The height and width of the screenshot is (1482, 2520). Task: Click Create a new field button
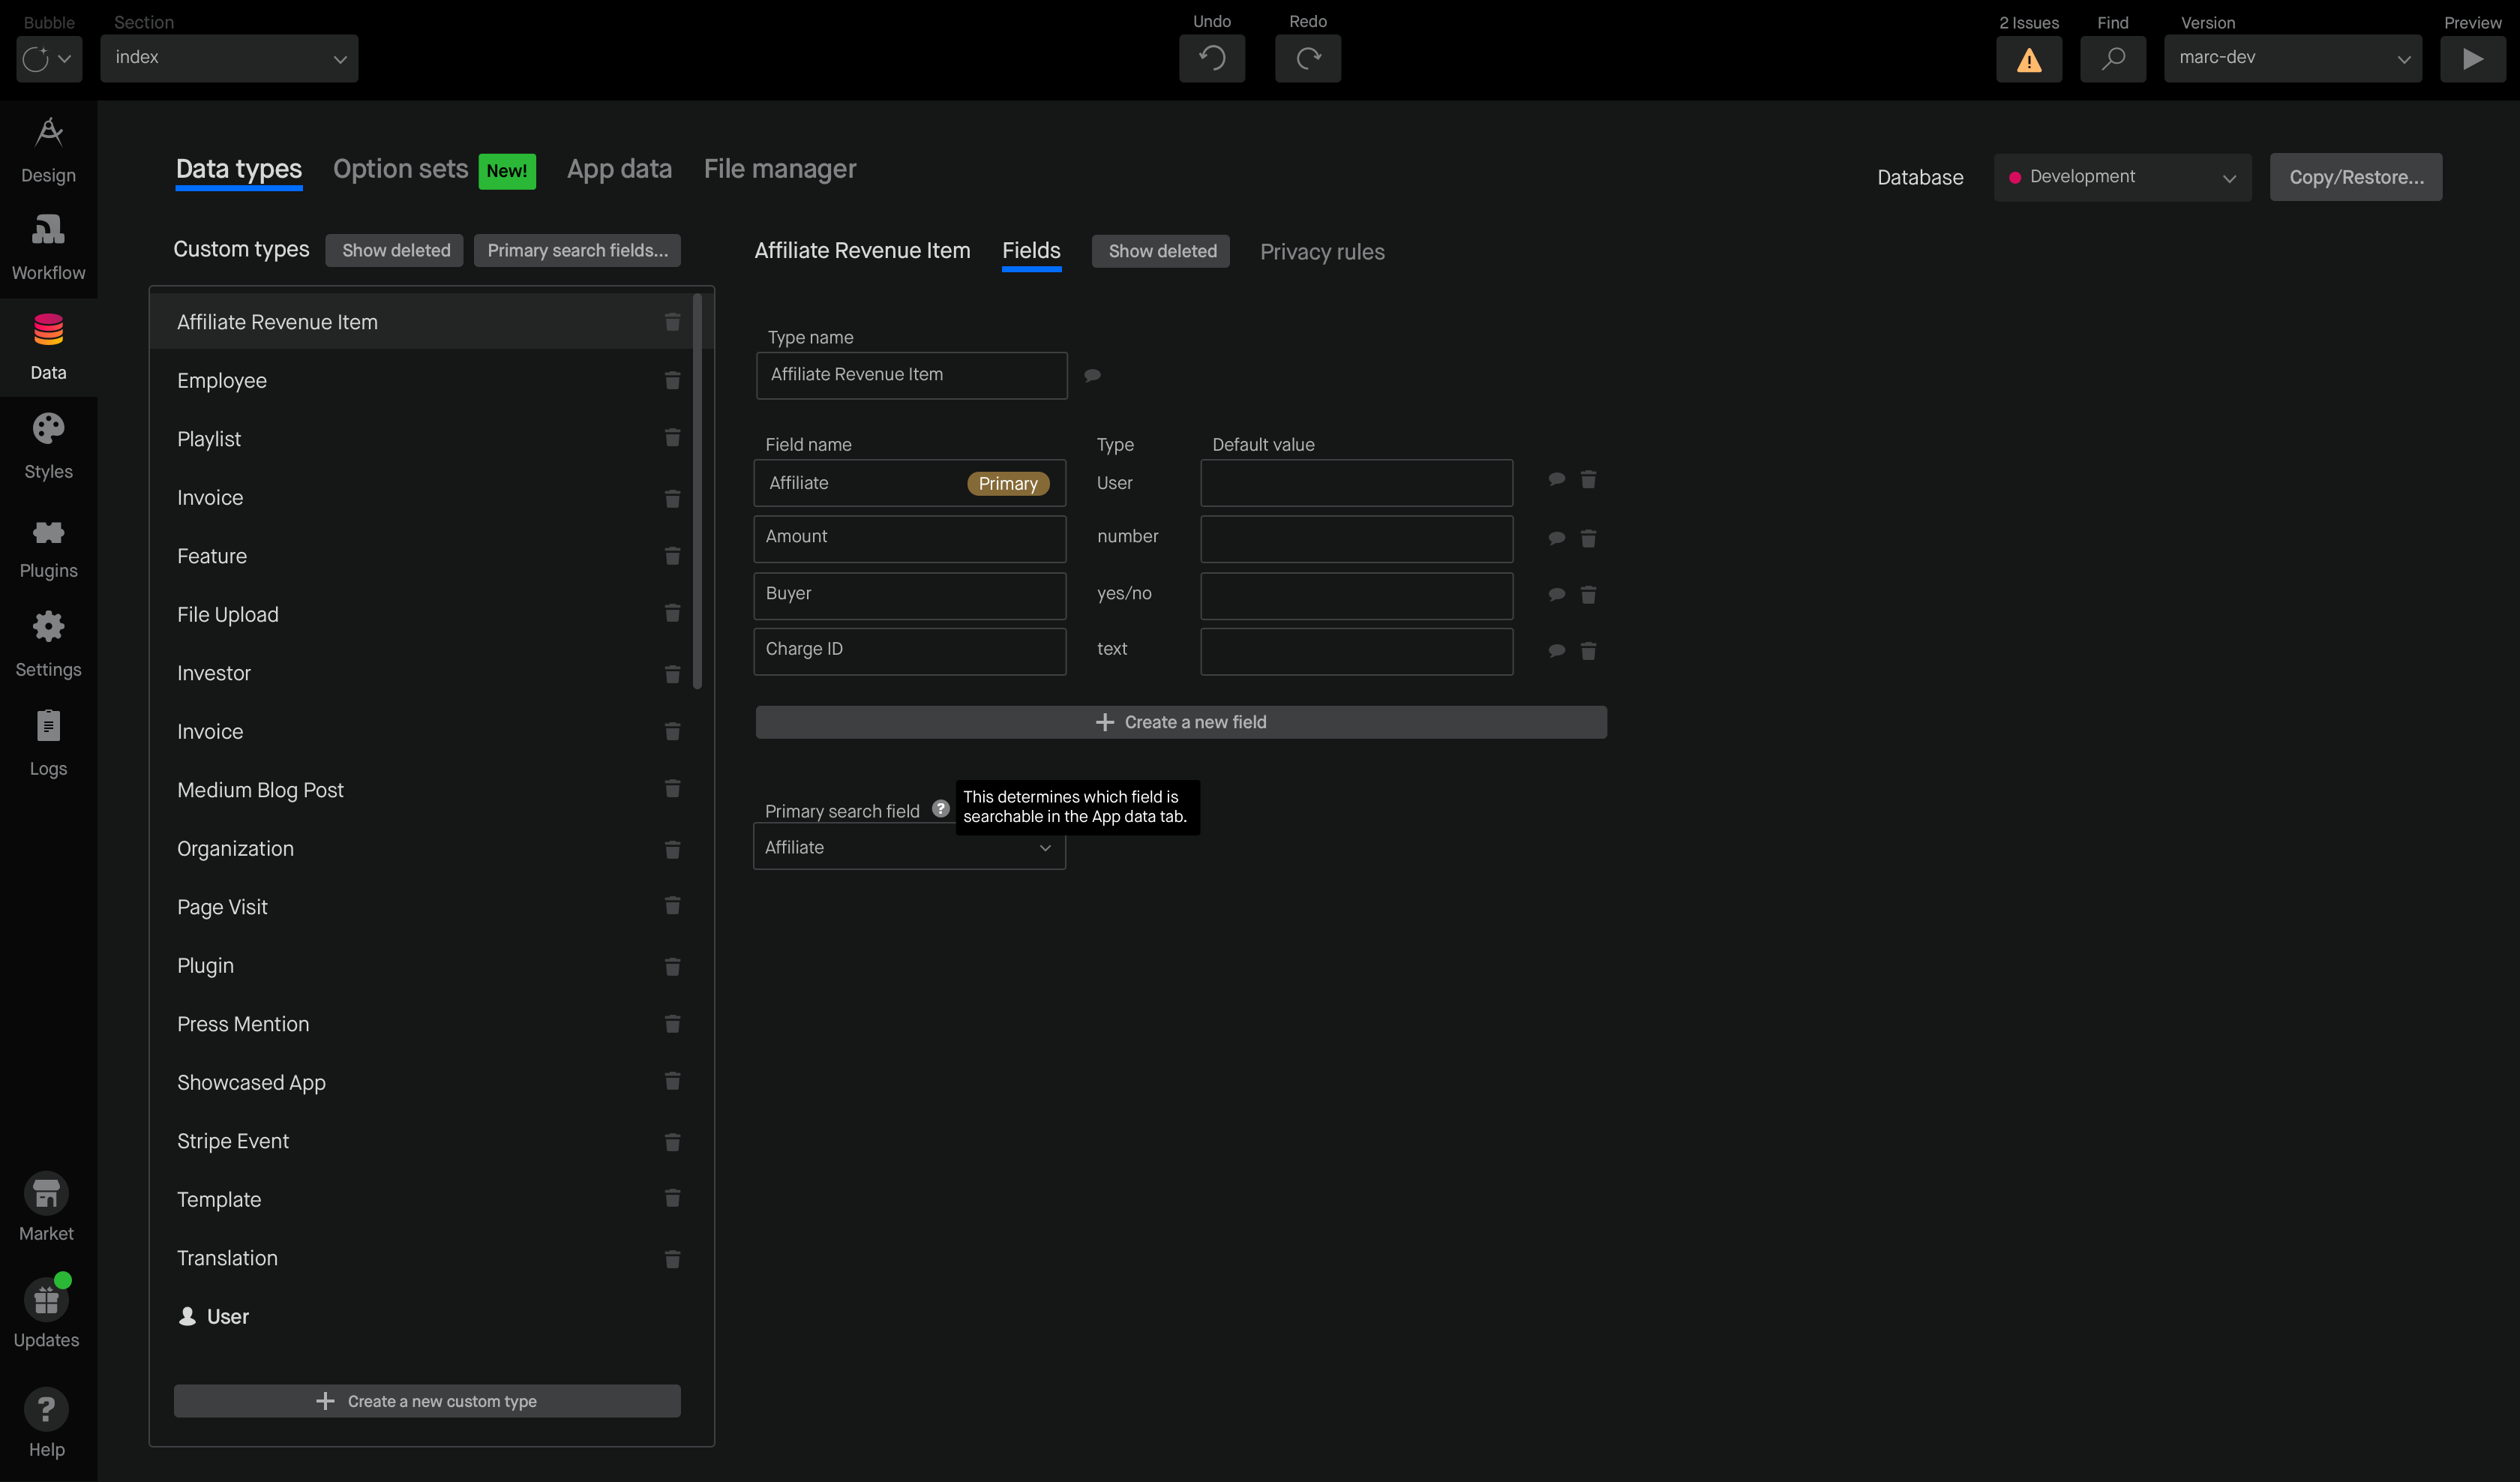(1180, 722)
